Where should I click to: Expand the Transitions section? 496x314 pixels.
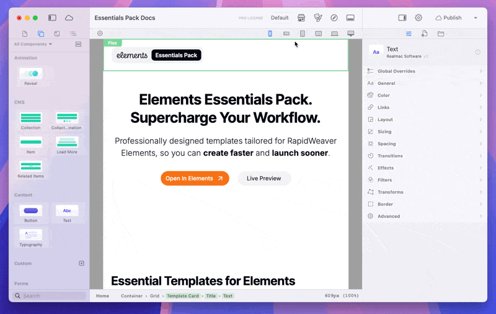424,156
